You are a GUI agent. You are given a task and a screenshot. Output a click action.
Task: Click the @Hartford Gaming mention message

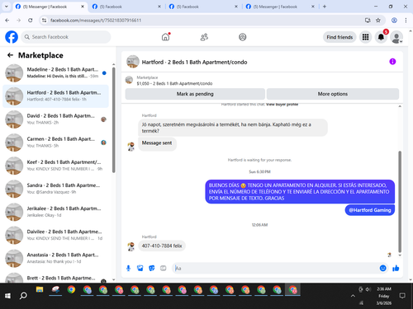(370, 210)
